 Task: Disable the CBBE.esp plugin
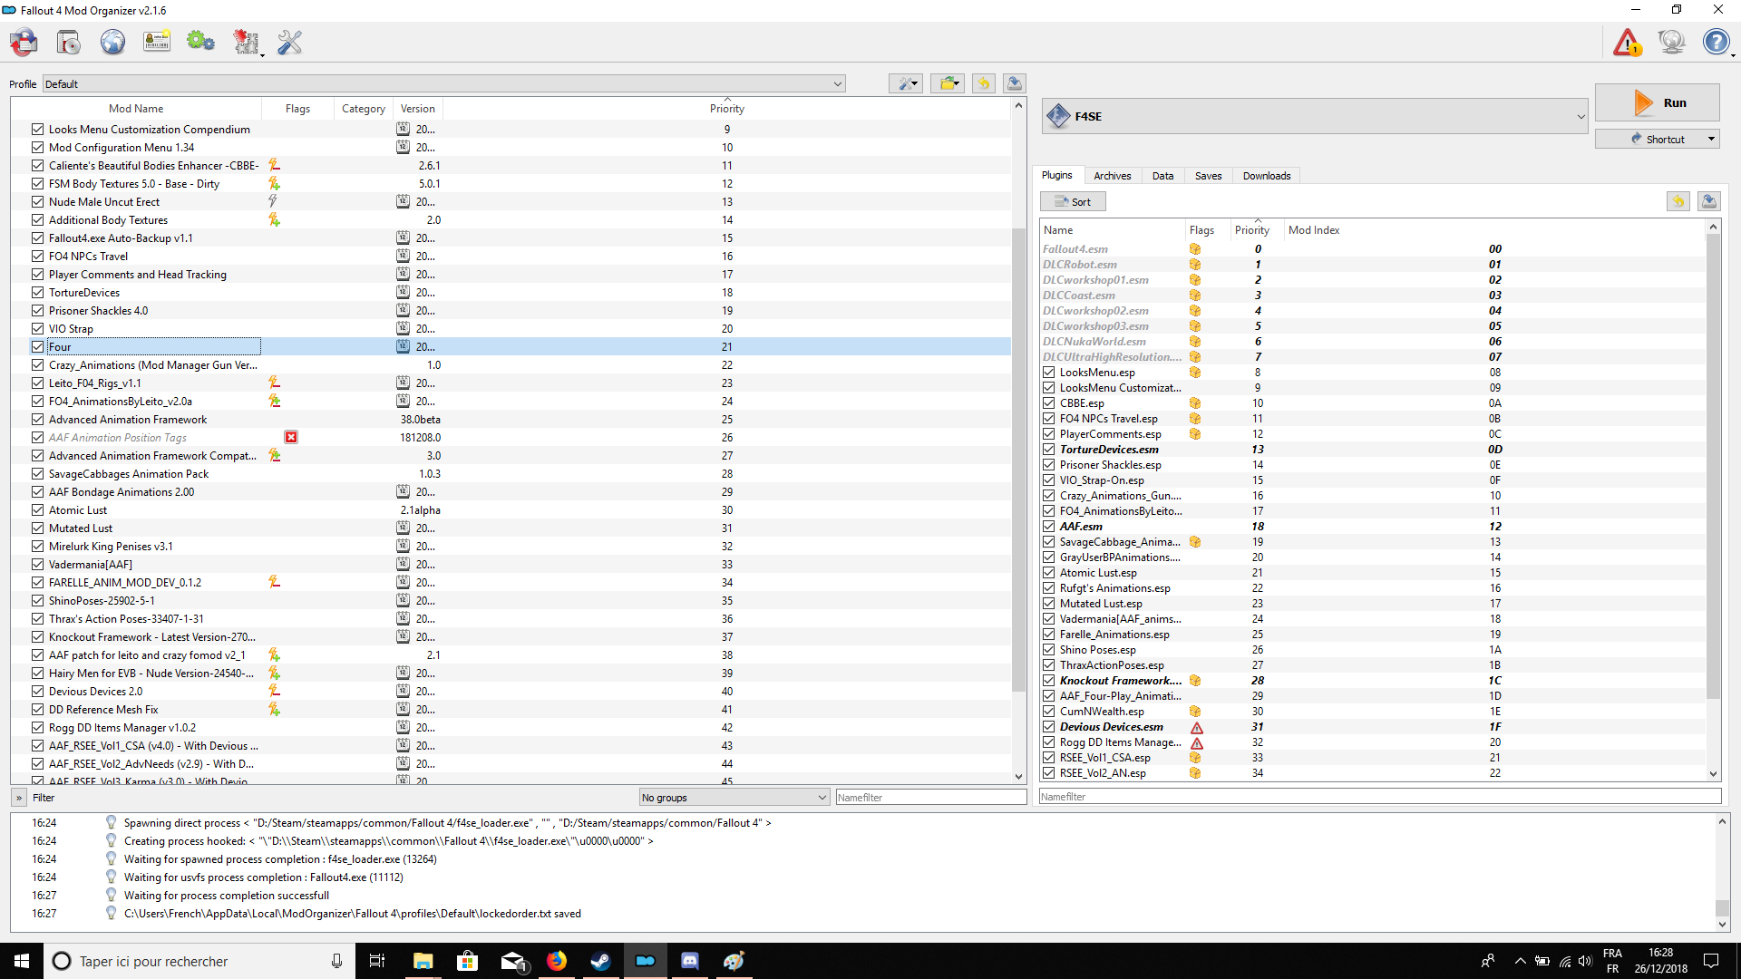(1048, 403)
